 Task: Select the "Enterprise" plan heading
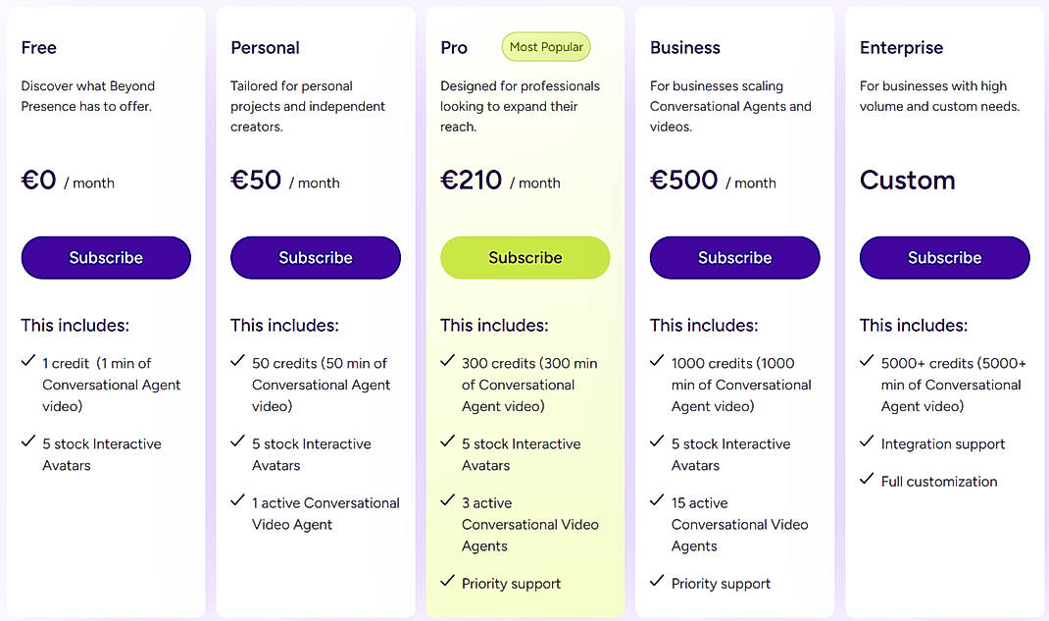pos(901,46)
